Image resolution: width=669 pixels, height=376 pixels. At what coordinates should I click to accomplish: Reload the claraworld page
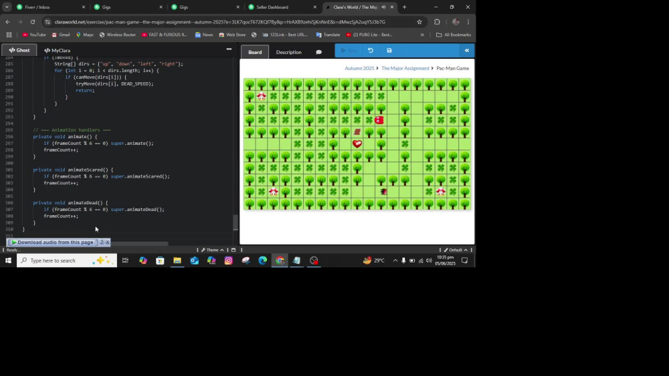click(32, 22)
